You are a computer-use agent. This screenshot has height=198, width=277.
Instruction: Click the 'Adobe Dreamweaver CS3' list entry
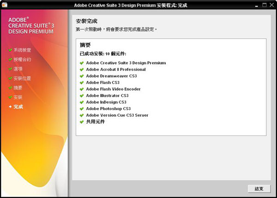[111, 76]
